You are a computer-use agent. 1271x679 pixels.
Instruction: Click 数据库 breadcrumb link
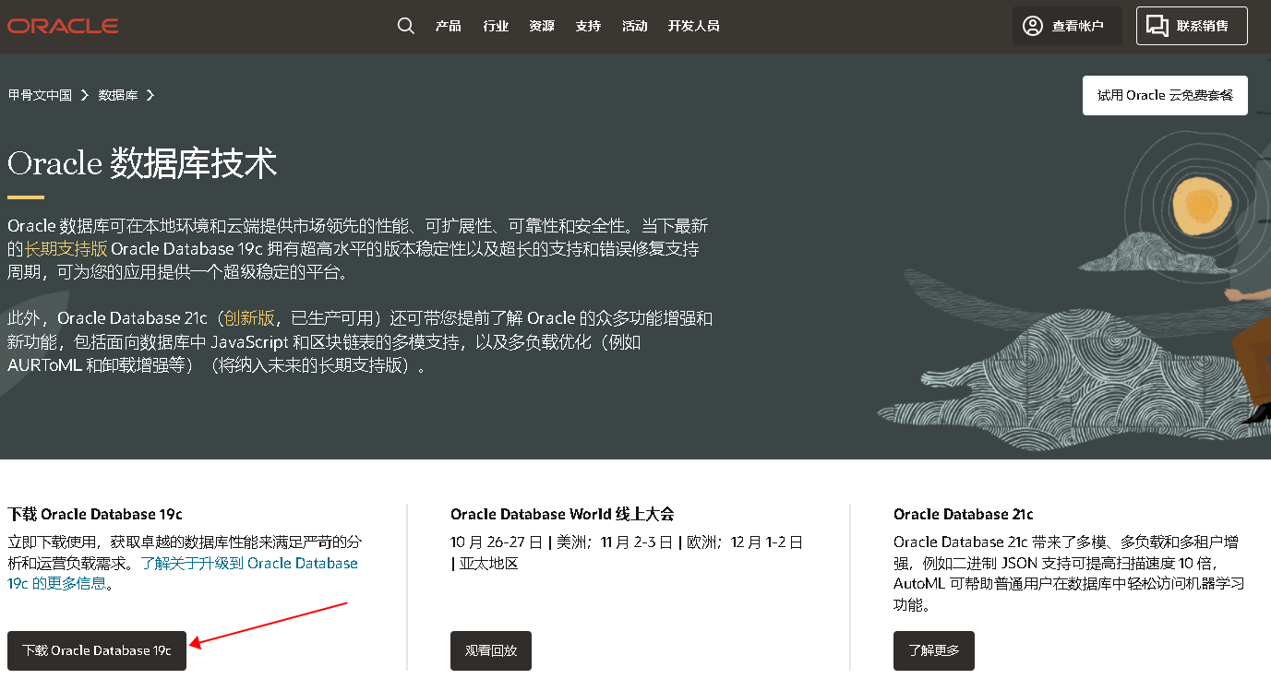[118, 95]
